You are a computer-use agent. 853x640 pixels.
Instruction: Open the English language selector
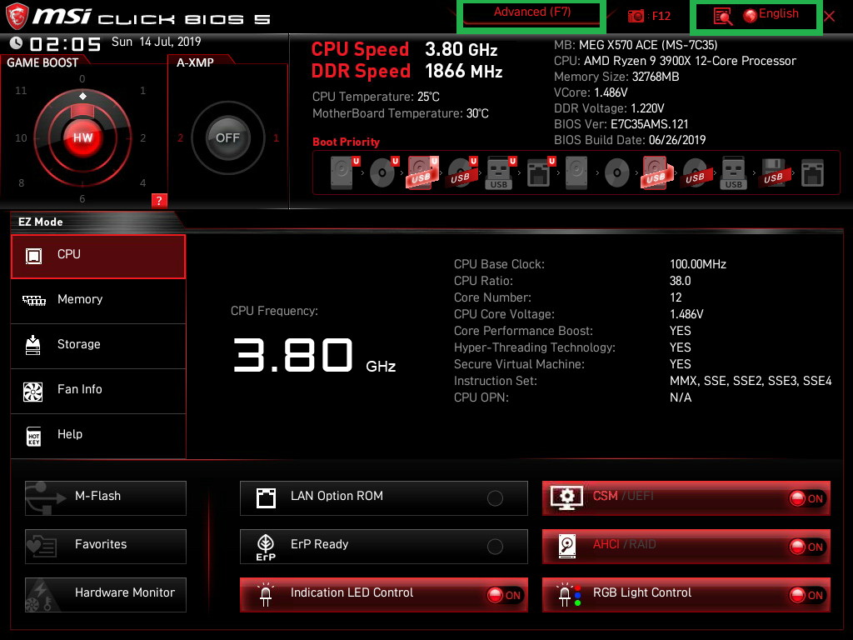click(x=771, y=15)
